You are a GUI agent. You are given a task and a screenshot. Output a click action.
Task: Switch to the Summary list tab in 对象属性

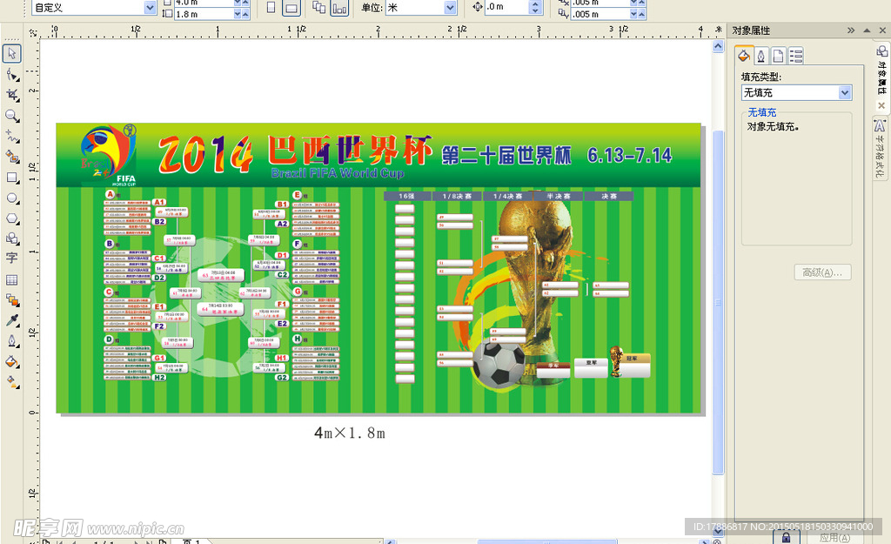click(x=795, y=55)
